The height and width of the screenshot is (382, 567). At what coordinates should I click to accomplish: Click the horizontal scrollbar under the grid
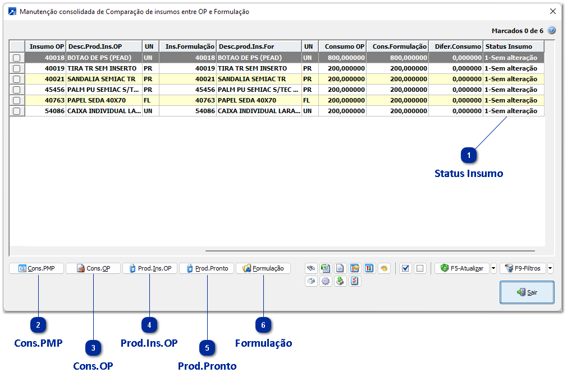[x=369, y=251]
